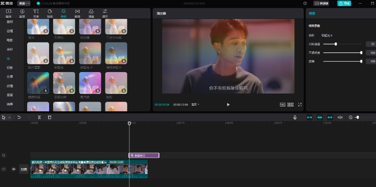Start voice-over recording with microphone icon

pyautogui.click(x=295, y=117)
